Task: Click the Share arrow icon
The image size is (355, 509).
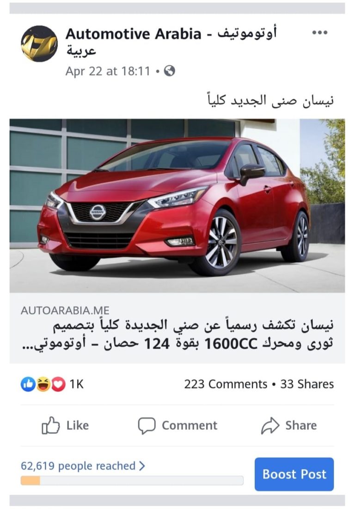Action: pyautogui.click(x=270, y=425)
